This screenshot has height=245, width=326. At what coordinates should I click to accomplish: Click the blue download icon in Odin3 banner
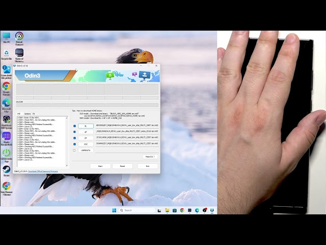(x=145, y=75)
